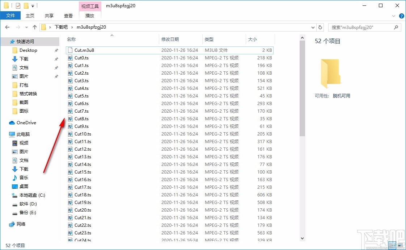Screen dimensions: 406x250
Task: Select the Cut23.ts video file icon
Action: point(70,233)
